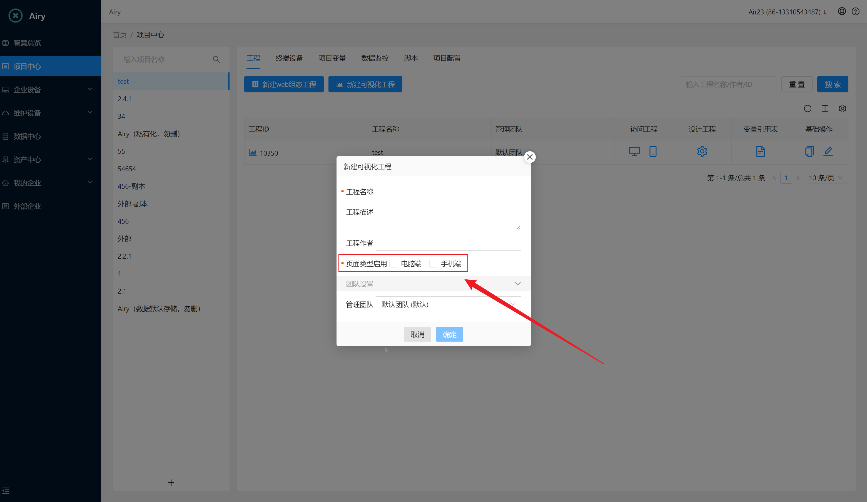
Task: Expand the 我的企业 sidebar menu
Action: point(51,182)
